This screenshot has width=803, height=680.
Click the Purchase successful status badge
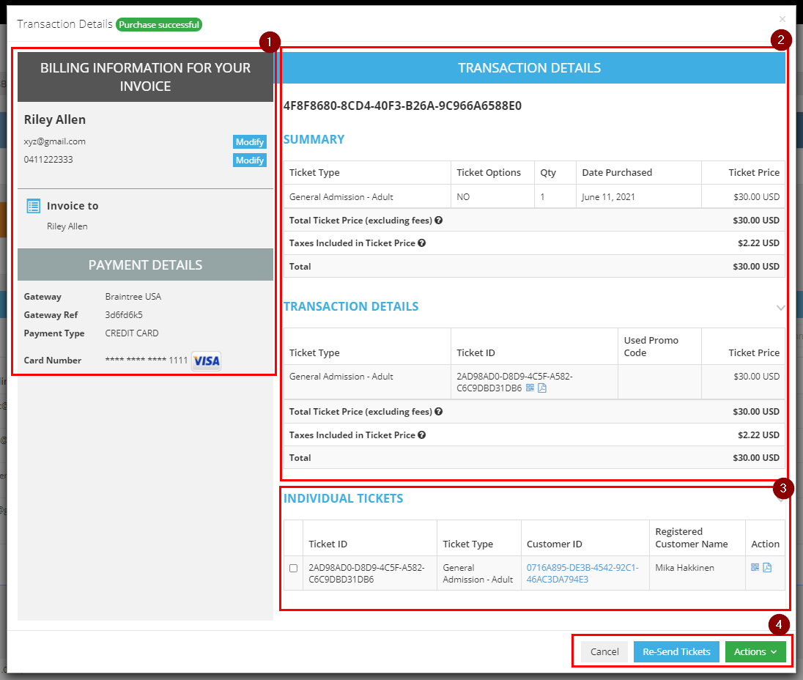coord(159,25)
